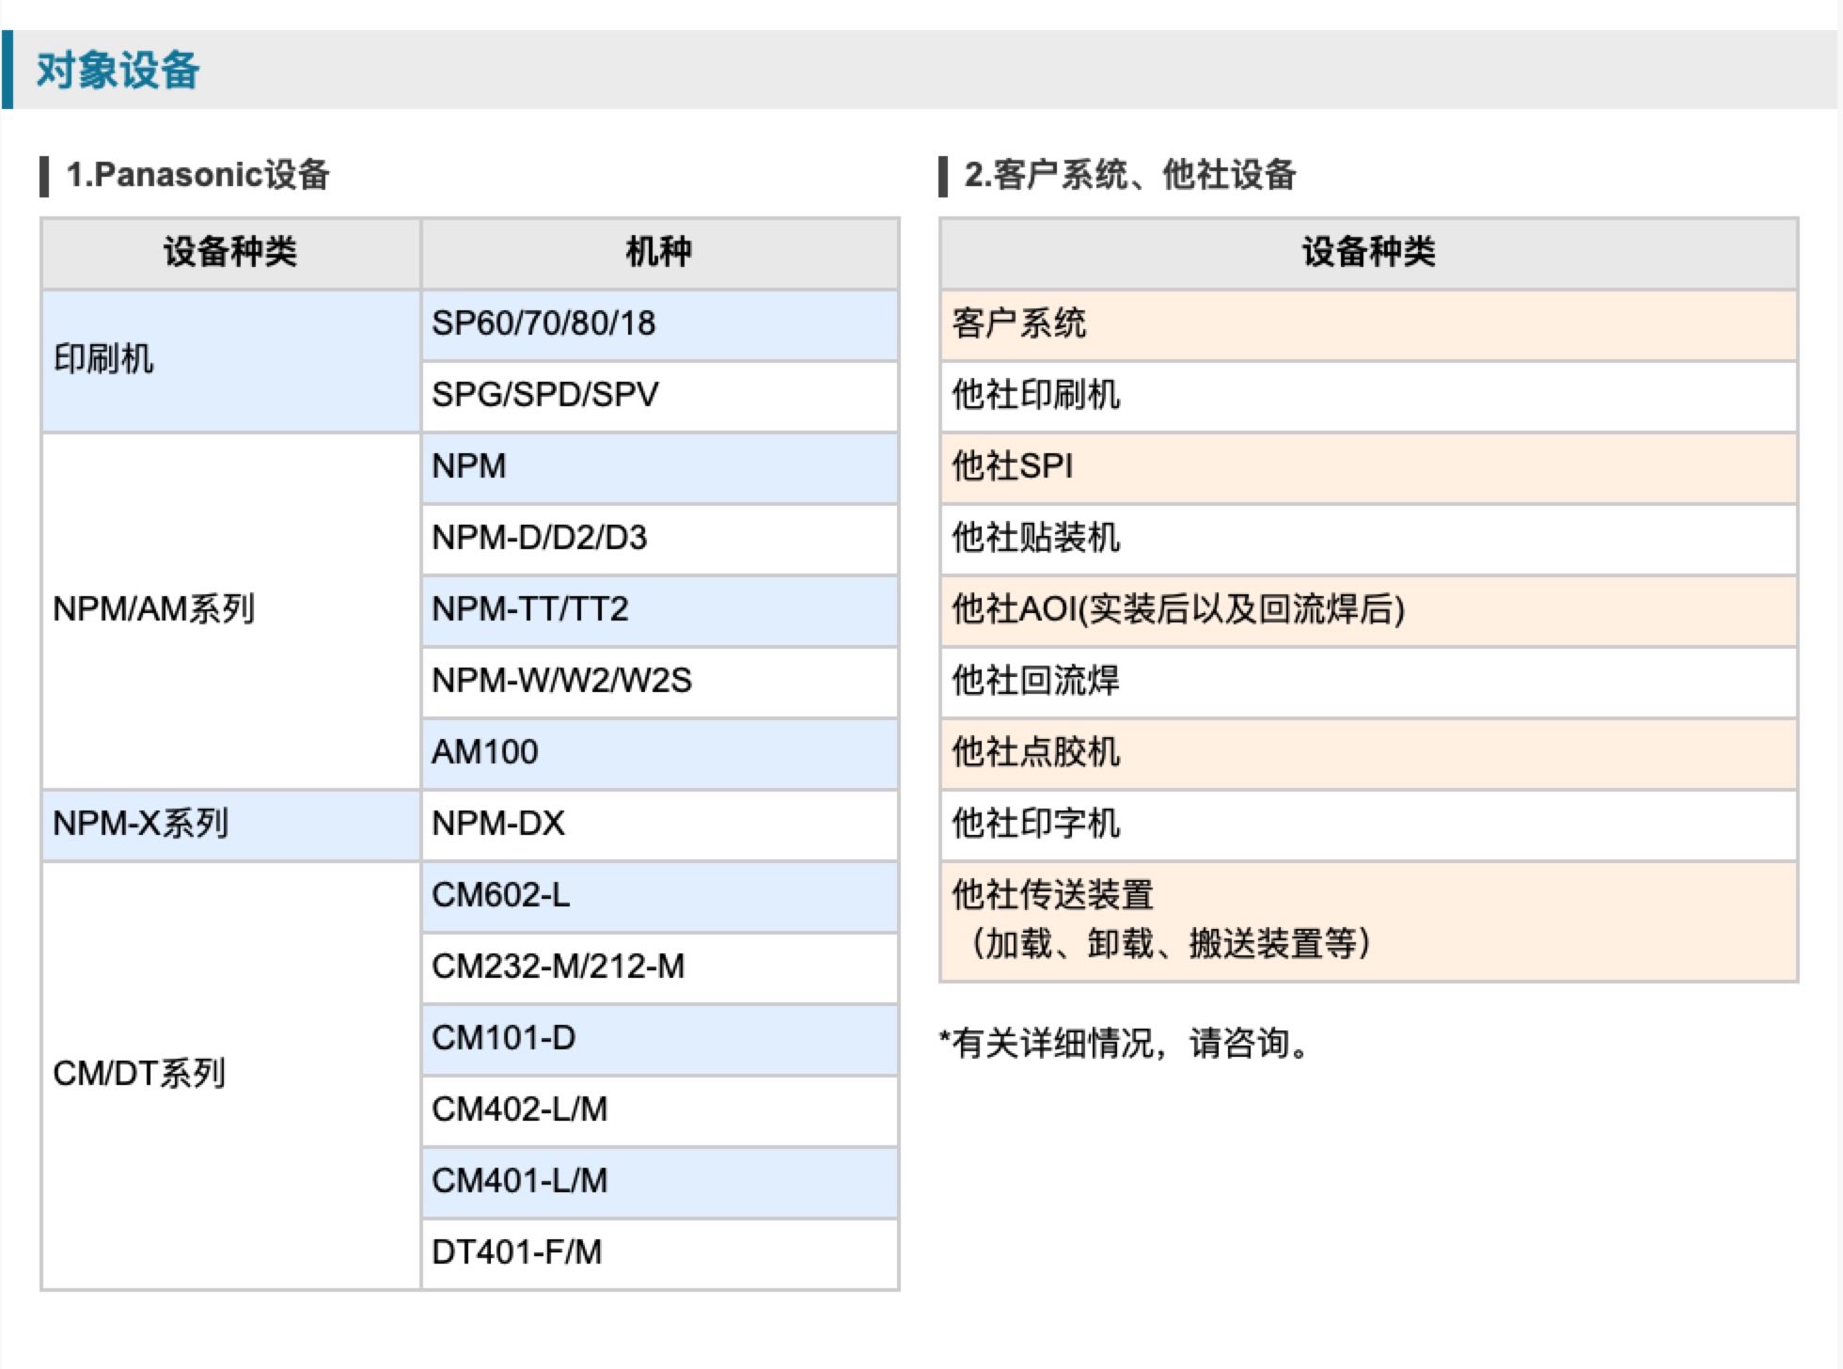Click the CM602-L model cell

(x=659, y=896)
